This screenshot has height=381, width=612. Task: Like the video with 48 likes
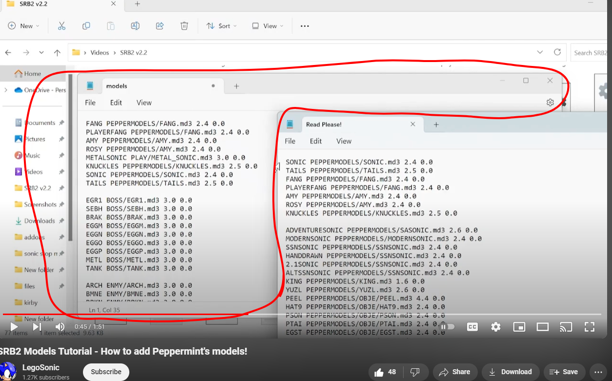pos(385,372)
